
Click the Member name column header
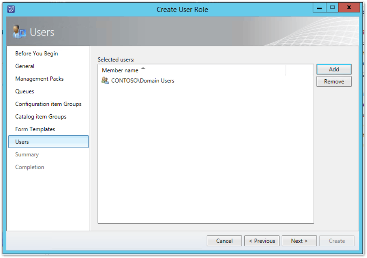192,70
